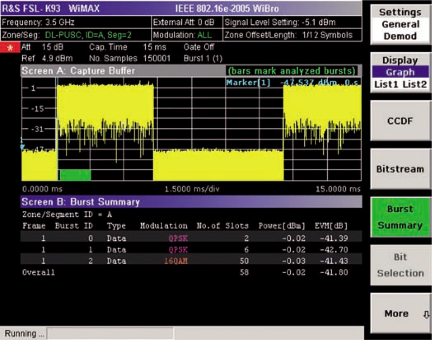Click the Power[dBm] column header
Screen dimensions: 432x340
(282, 226)
